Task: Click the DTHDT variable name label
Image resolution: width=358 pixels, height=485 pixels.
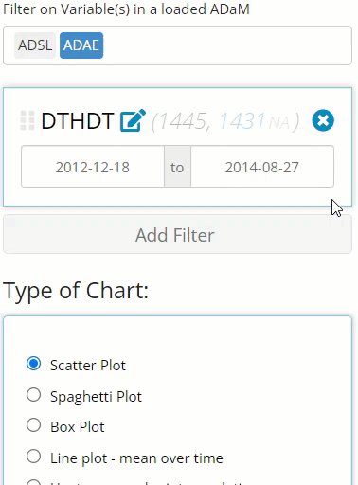Action: (x=78, y=120)
